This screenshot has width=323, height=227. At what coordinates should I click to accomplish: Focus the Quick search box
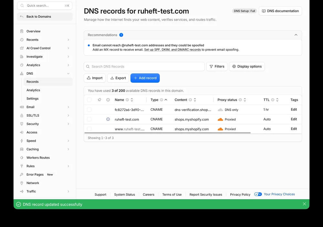(x=45, y=6)
